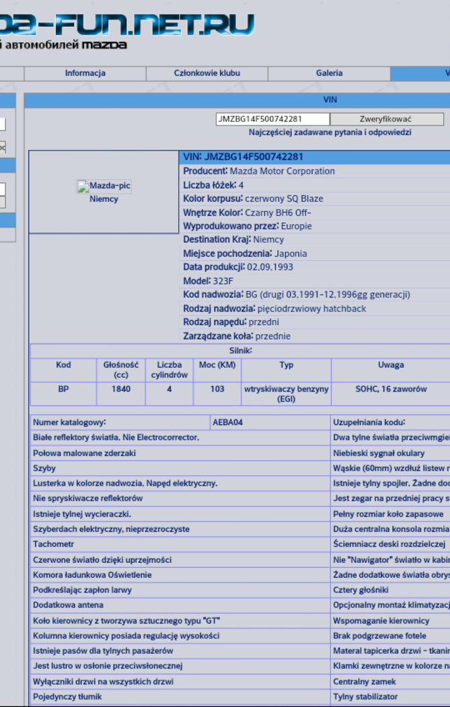Click 'Pojedynczy tłumik' row
The image size is (450, 707).
pos(180,697)
